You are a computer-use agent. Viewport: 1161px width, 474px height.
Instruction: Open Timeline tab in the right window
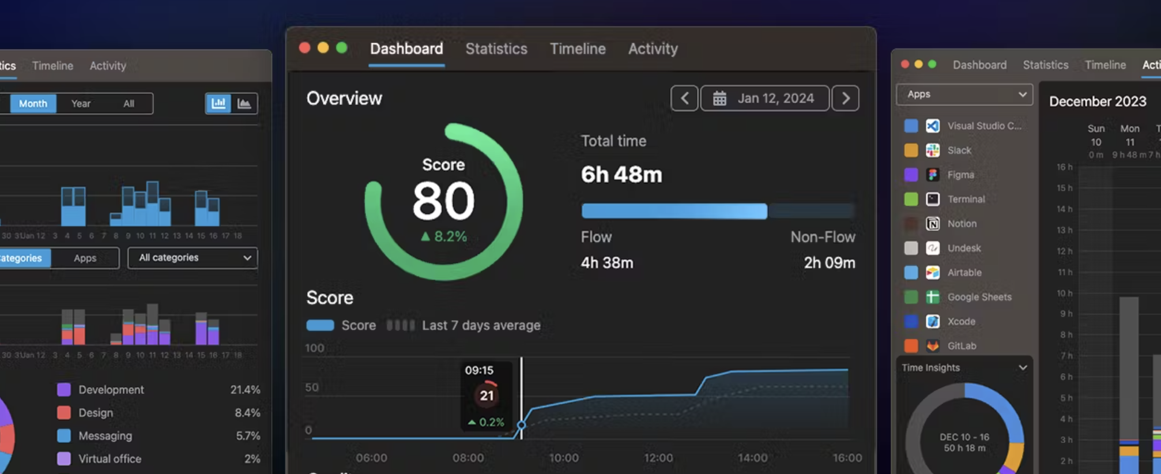(1105, 65)
